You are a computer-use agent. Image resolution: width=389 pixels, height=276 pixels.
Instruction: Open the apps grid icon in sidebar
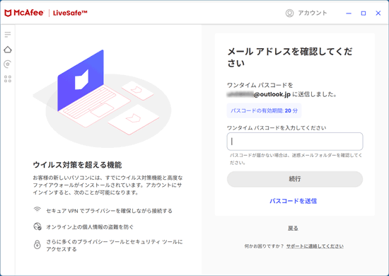[x=8, y=79]
